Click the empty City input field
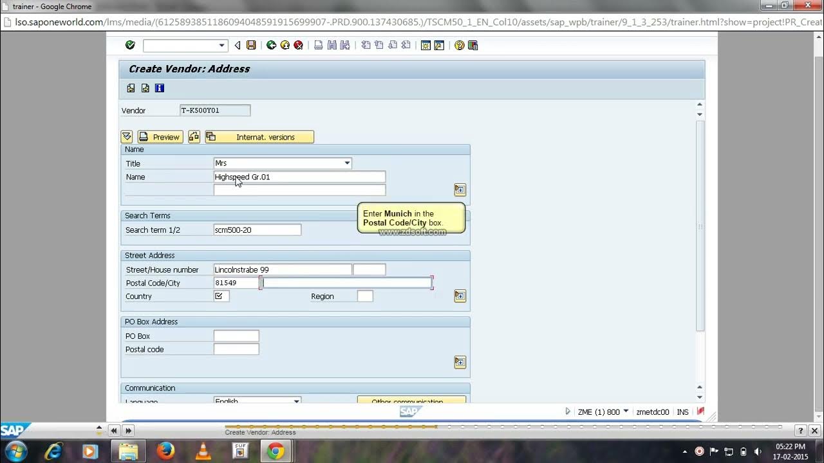This screenshot has height=463, width=824. pyautogui.click(x=347, y=283)
